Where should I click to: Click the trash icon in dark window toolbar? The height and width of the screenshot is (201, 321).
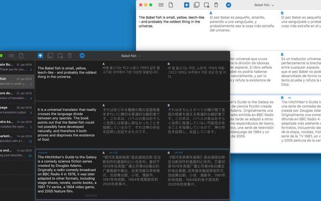[70, 55]
